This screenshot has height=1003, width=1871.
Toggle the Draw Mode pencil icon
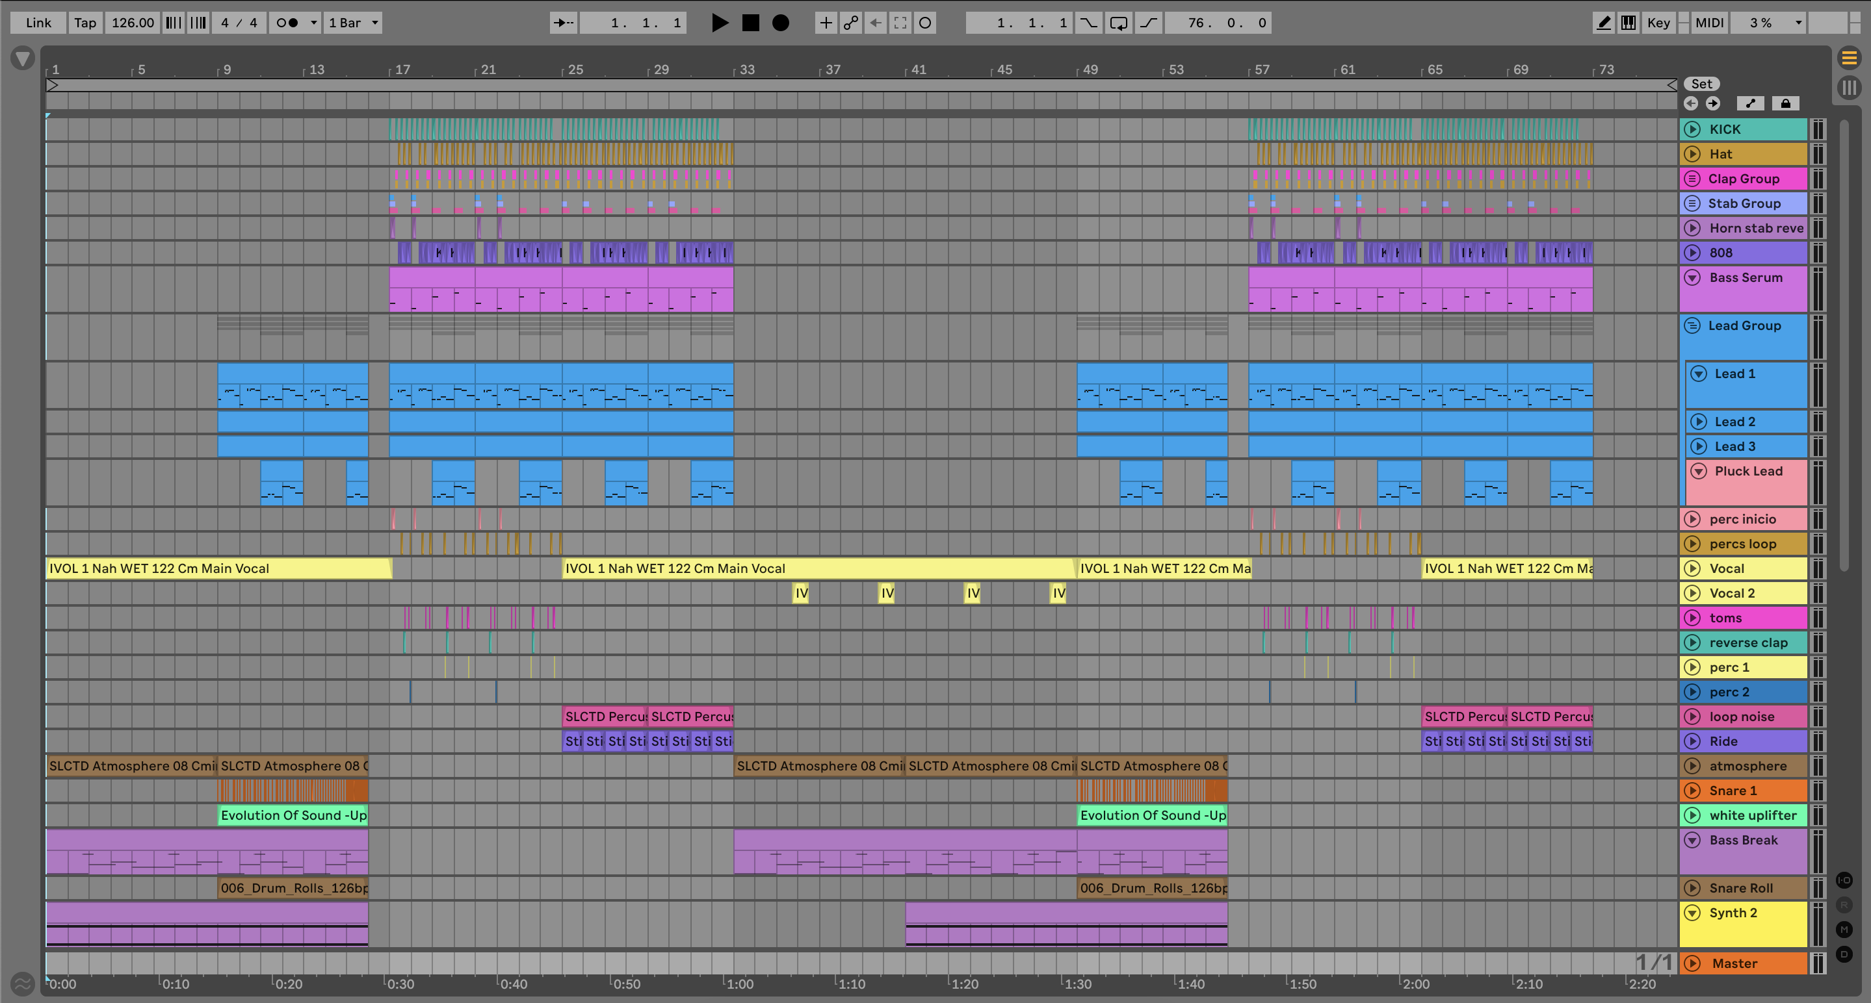coord(1603,23)
